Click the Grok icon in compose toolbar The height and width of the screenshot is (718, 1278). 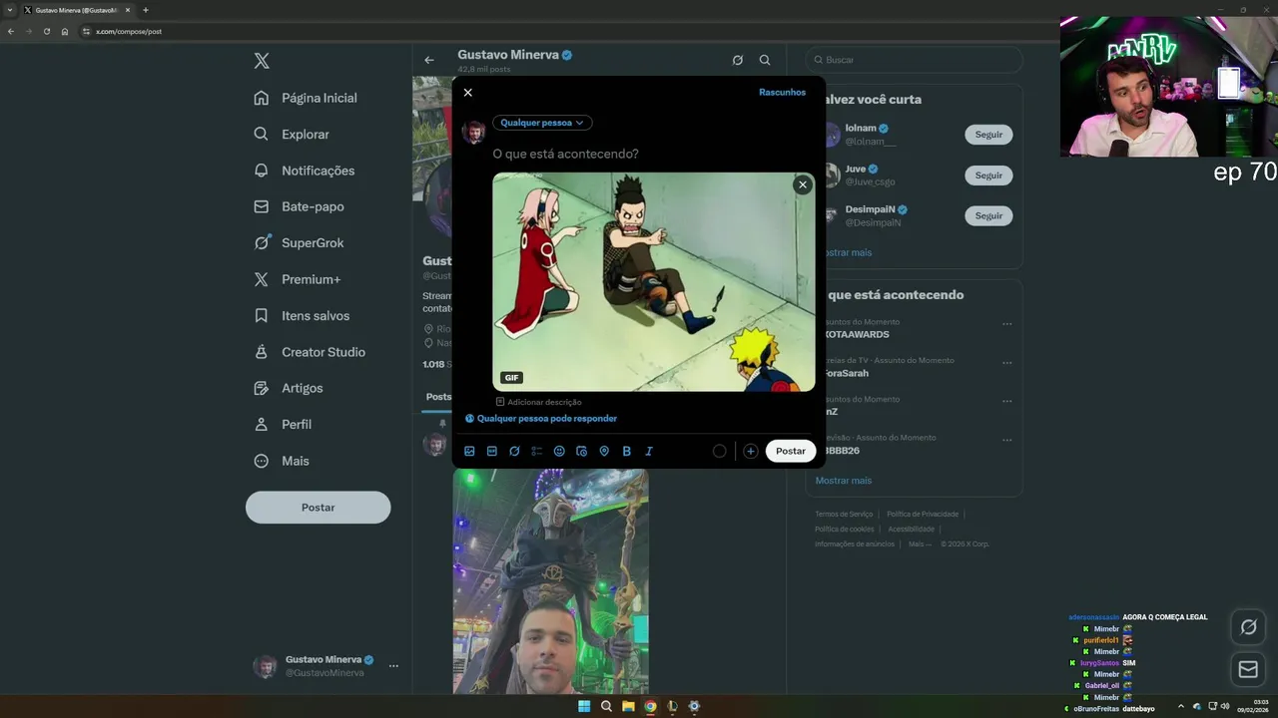click(x=514, y=451)
